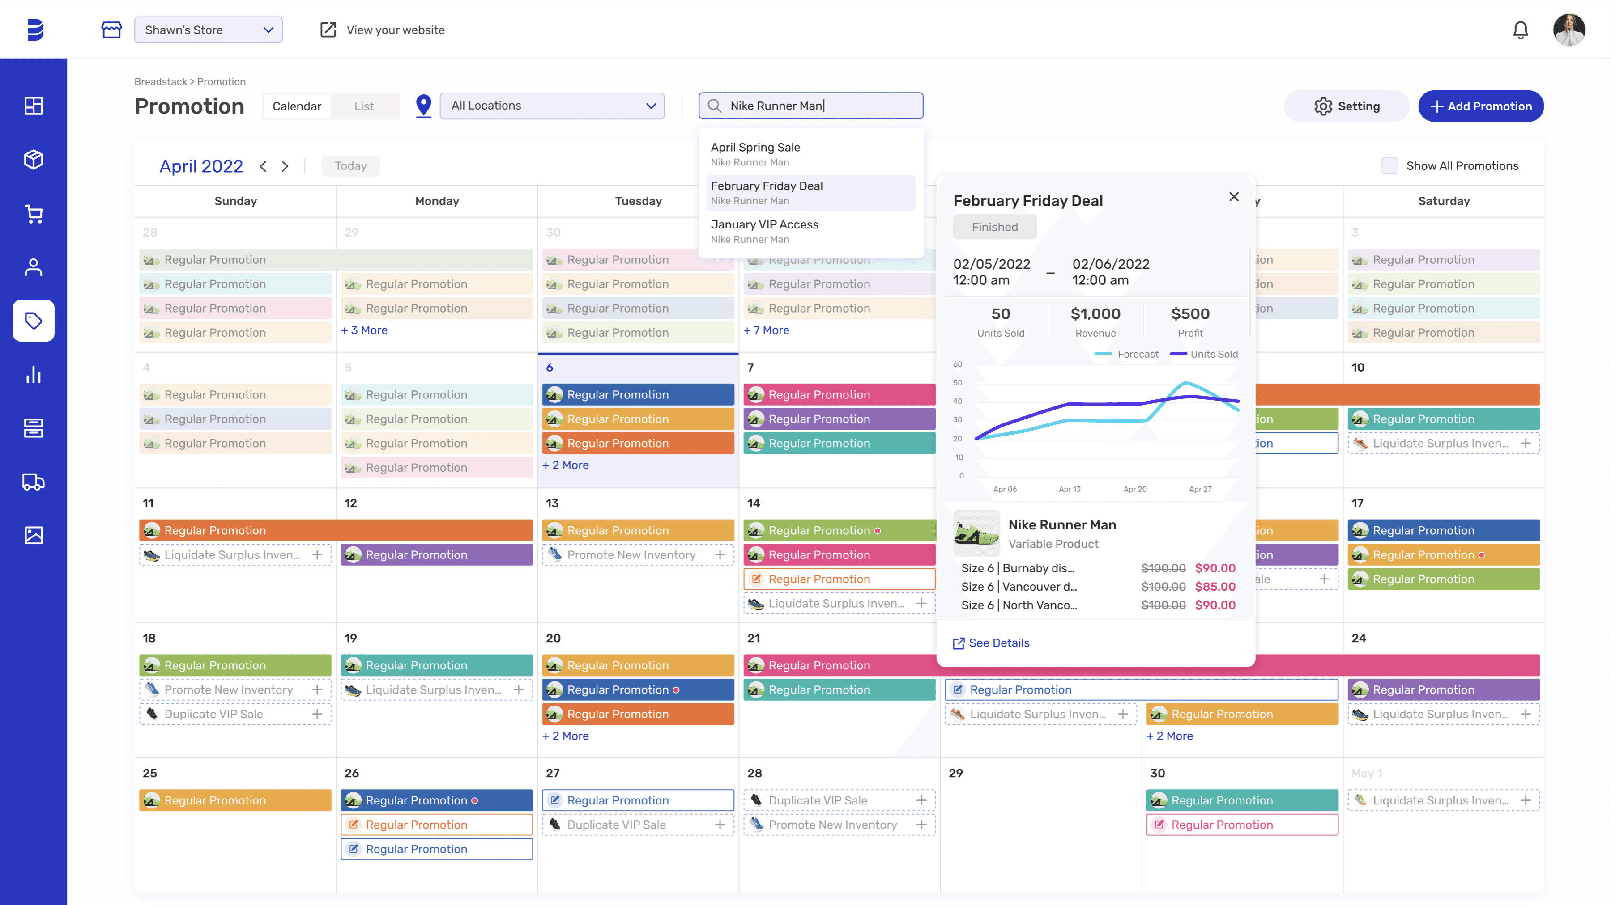The image size is (1611, 905).
Task: Expand the Shawn's Store dropdown
Action: point(208,30)
